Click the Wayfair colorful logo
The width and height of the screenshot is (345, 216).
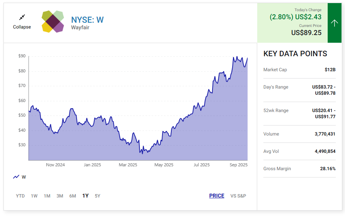coord(53,21)
